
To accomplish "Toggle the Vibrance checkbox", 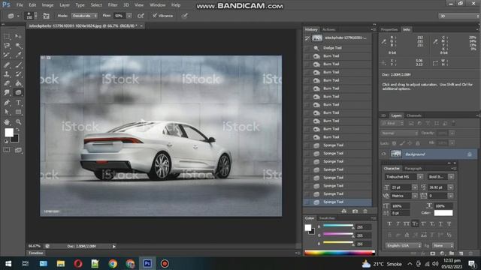I will [x=155, y=16].
